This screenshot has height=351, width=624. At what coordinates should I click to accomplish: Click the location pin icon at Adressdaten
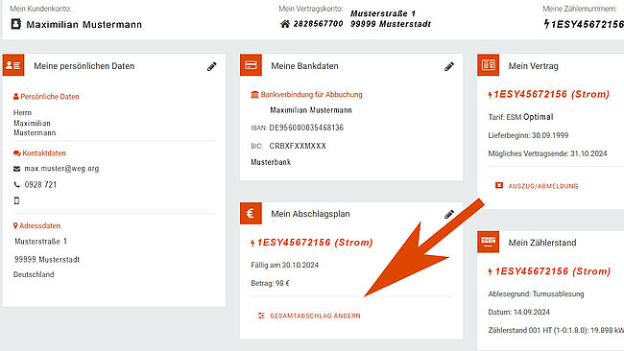coord(15,225)
